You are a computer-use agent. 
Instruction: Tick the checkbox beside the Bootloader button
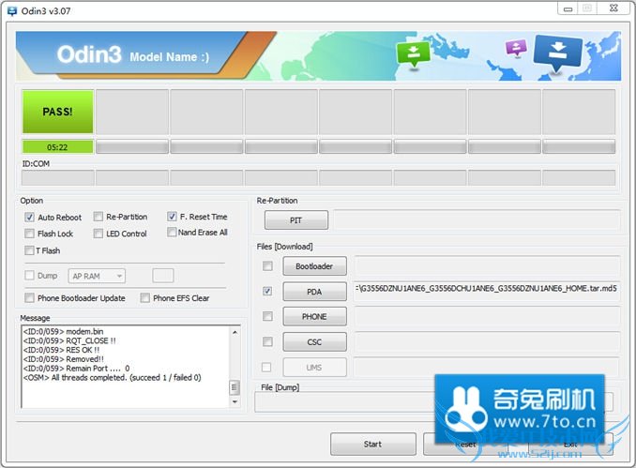[267, 265]
